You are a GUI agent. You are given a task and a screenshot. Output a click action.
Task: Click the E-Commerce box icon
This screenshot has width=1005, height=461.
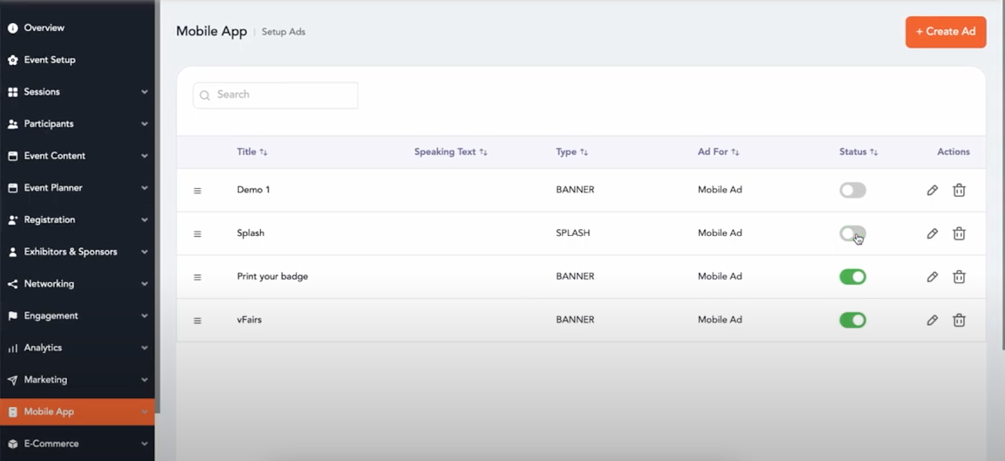tap(13, 444)
